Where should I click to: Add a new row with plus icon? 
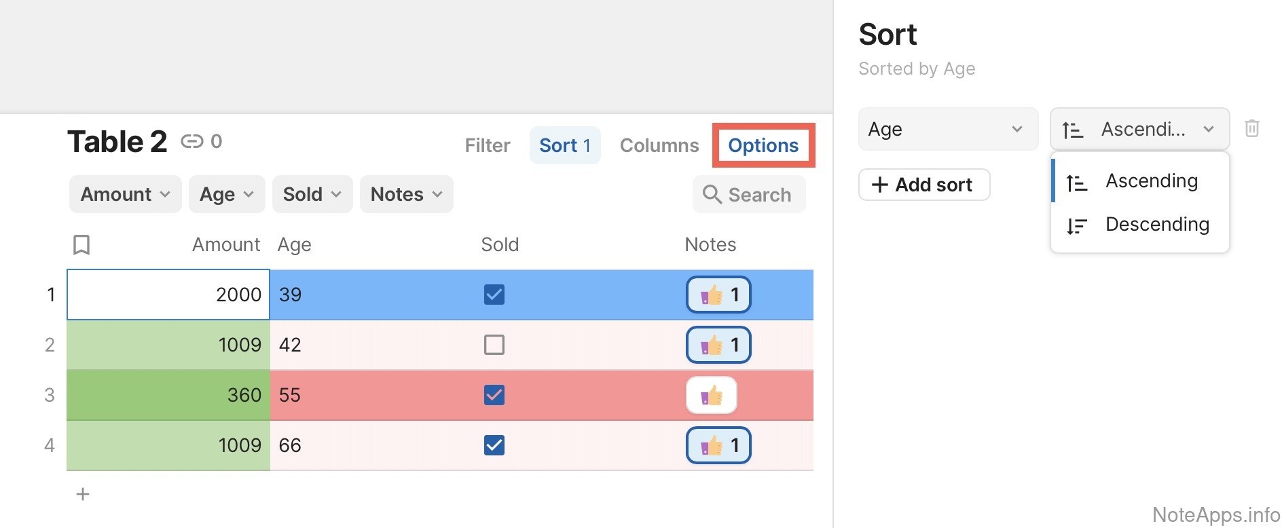click(x=83, y=494)
